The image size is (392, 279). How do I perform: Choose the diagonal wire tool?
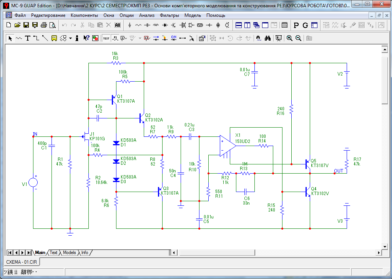coord(45,38)
